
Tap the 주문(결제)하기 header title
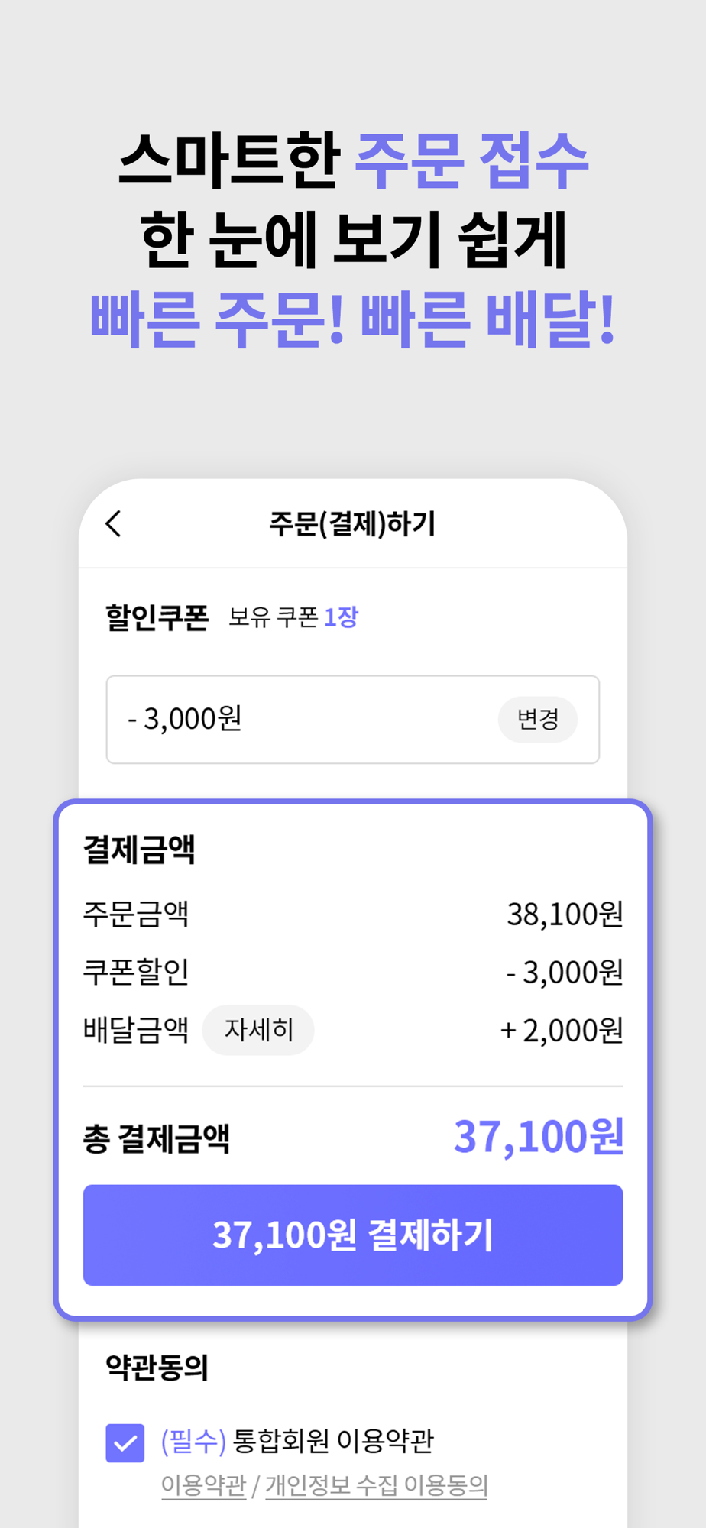(x=352, y=524)
